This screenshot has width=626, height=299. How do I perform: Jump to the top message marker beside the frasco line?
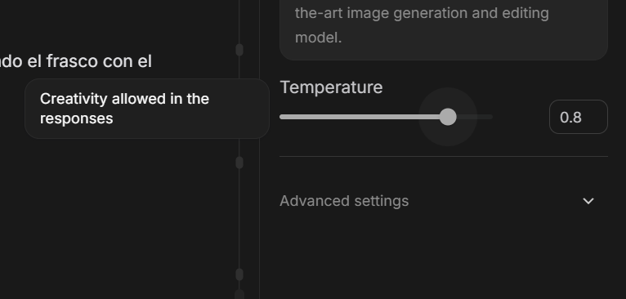pos(239,50)
